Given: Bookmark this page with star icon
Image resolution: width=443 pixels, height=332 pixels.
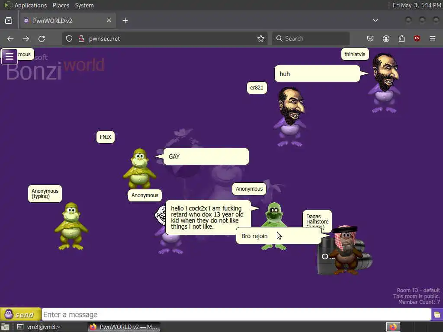Looking at the screenshot, I should 261,38.
